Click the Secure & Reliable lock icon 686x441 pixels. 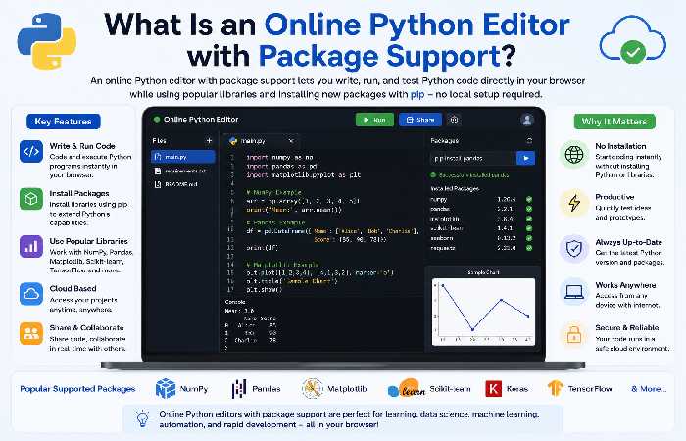(574, 335)
